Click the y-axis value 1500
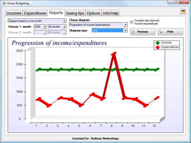Screen dimensions: 191x143 click(x=19, y=78)
